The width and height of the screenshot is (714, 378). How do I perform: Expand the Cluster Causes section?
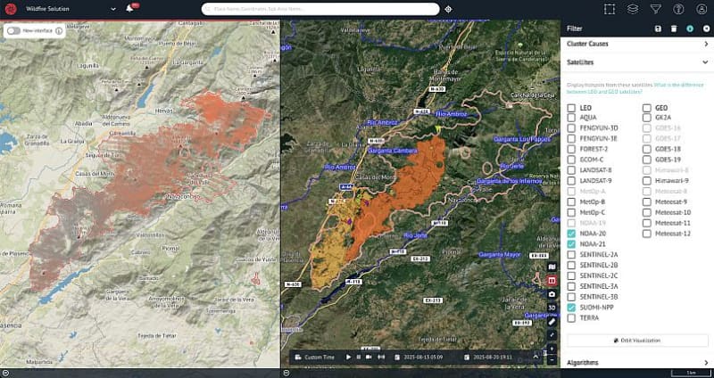(x=705, y=44)
